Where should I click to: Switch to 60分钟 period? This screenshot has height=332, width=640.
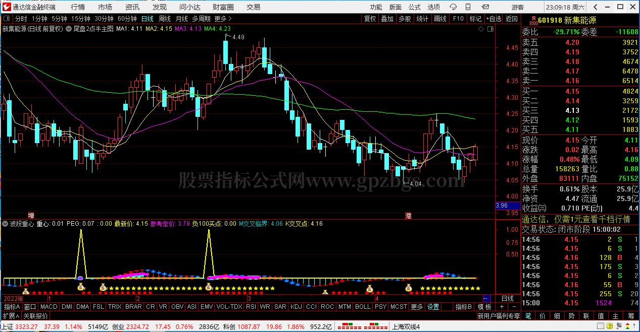pos(127,19)
